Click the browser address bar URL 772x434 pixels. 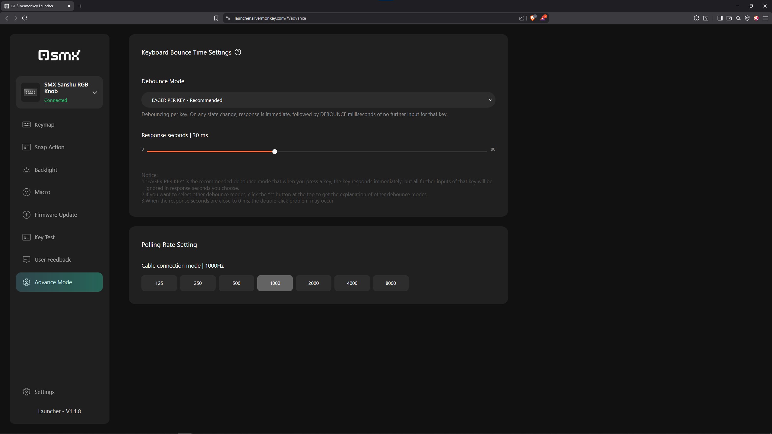click(x=270, y=18)
